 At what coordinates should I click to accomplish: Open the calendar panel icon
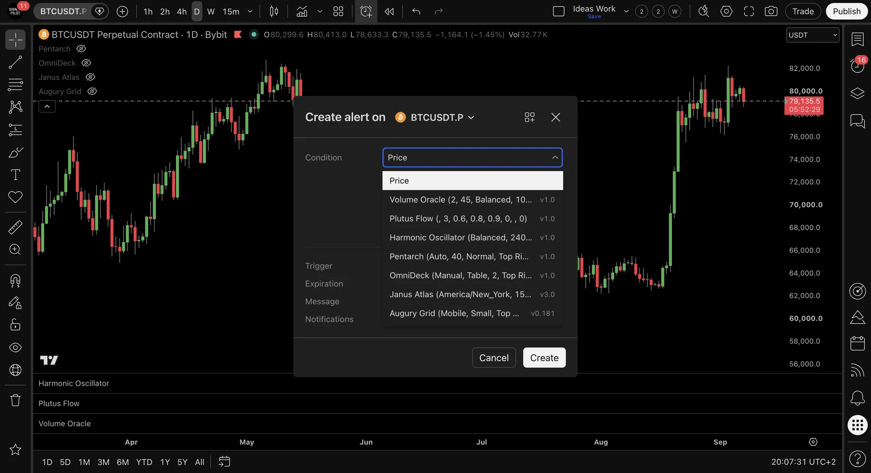pos(858,343)
